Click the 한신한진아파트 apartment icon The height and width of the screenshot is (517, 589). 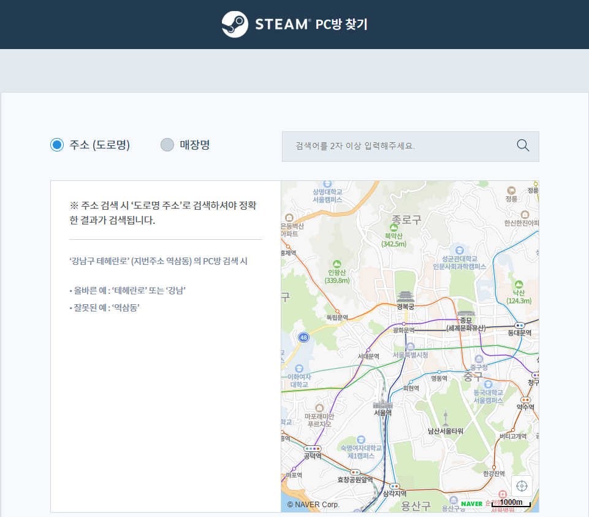pos(525,215)
